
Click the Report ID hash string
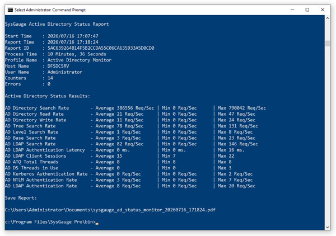click(x=101, y=48)
